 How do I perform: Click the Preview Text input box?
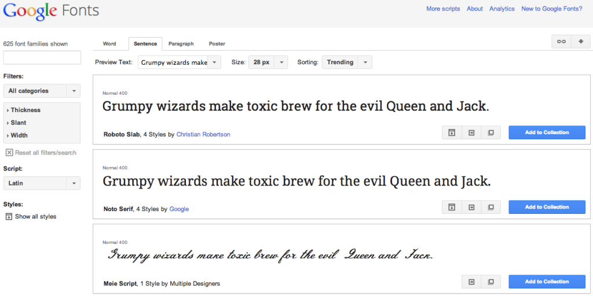[x=173, y=62]
